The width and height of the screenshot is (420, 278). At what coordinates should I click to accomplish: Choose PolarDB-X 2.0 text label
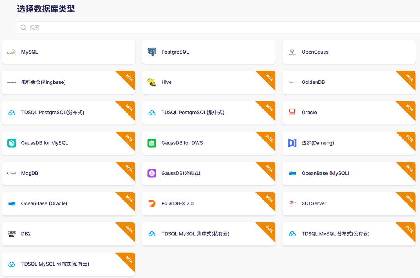[x=178, y=203]
